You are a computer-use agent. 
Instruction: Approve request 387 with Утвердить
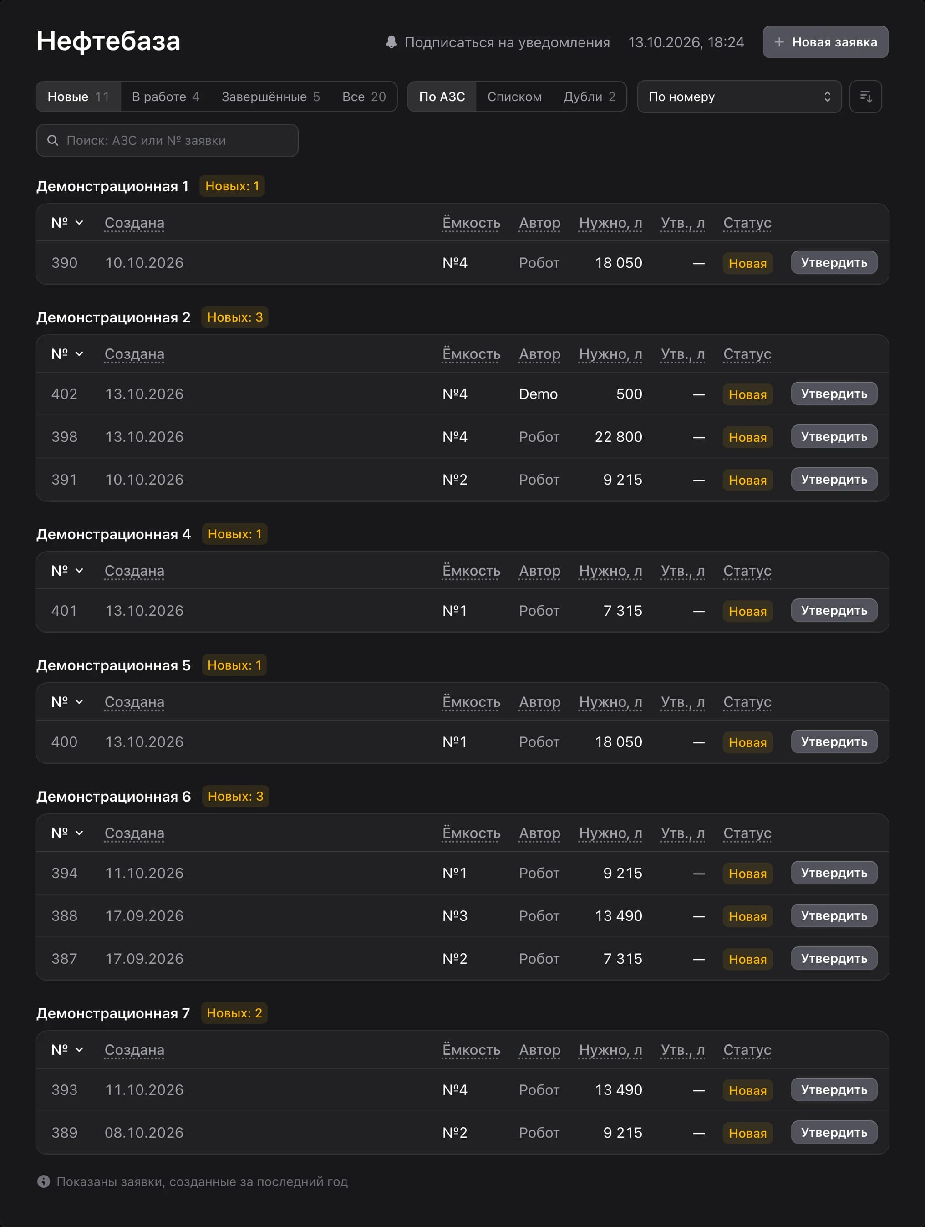tap(834, 959)
